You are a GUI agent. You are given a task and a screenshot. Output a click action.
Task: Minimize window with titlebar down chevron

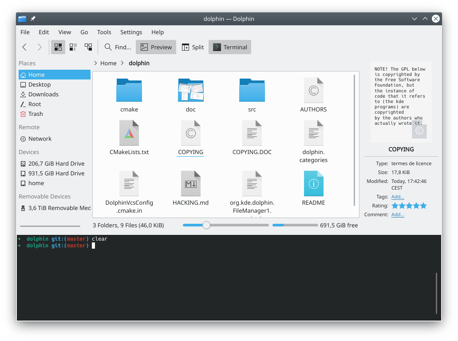tap(414, 19)
